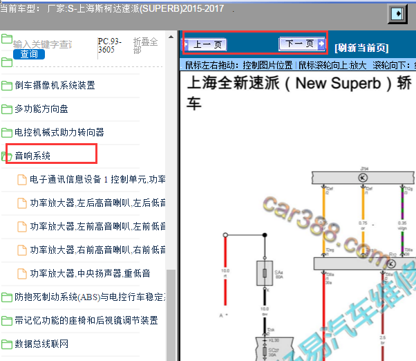Screen dimensions: 416x361
Task: Expand 防抱死制动系统(ABS) folder
Action: (x=91, y=297)
